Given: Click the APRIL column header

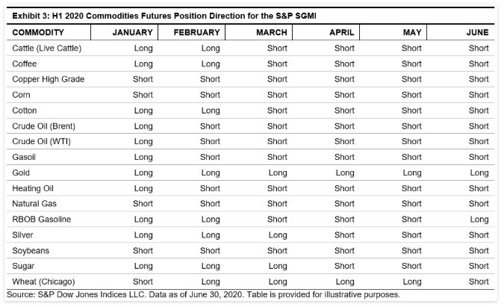Looking at the screenshot, I should pos(341,32).
